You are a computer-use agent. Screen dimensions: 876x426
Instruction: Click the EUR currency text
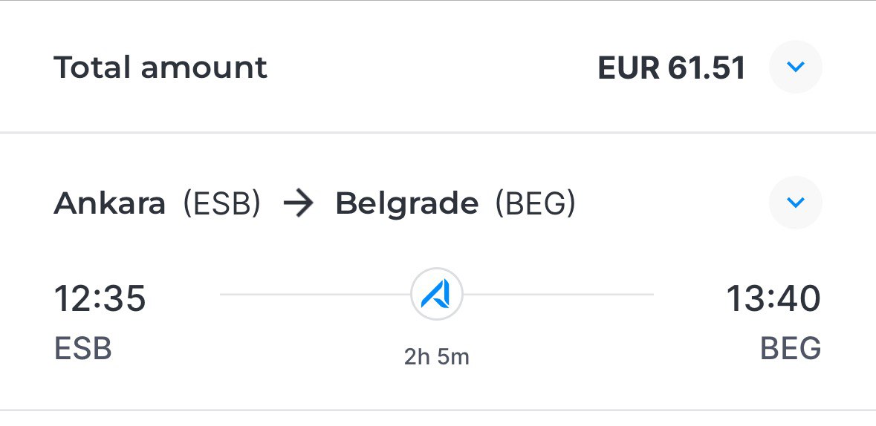(x=628, y=68)
